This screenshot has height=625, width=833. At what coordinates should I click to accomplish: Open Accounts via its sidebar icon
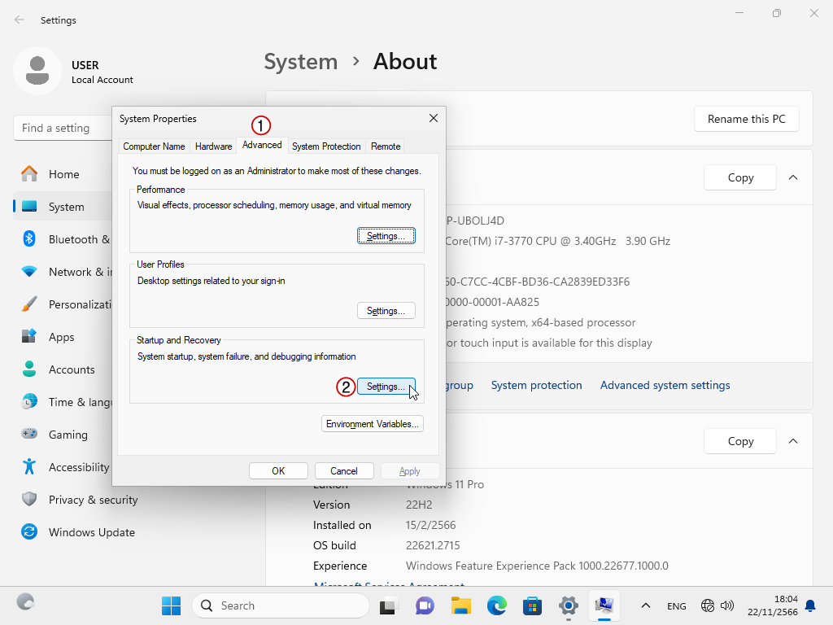29,369
